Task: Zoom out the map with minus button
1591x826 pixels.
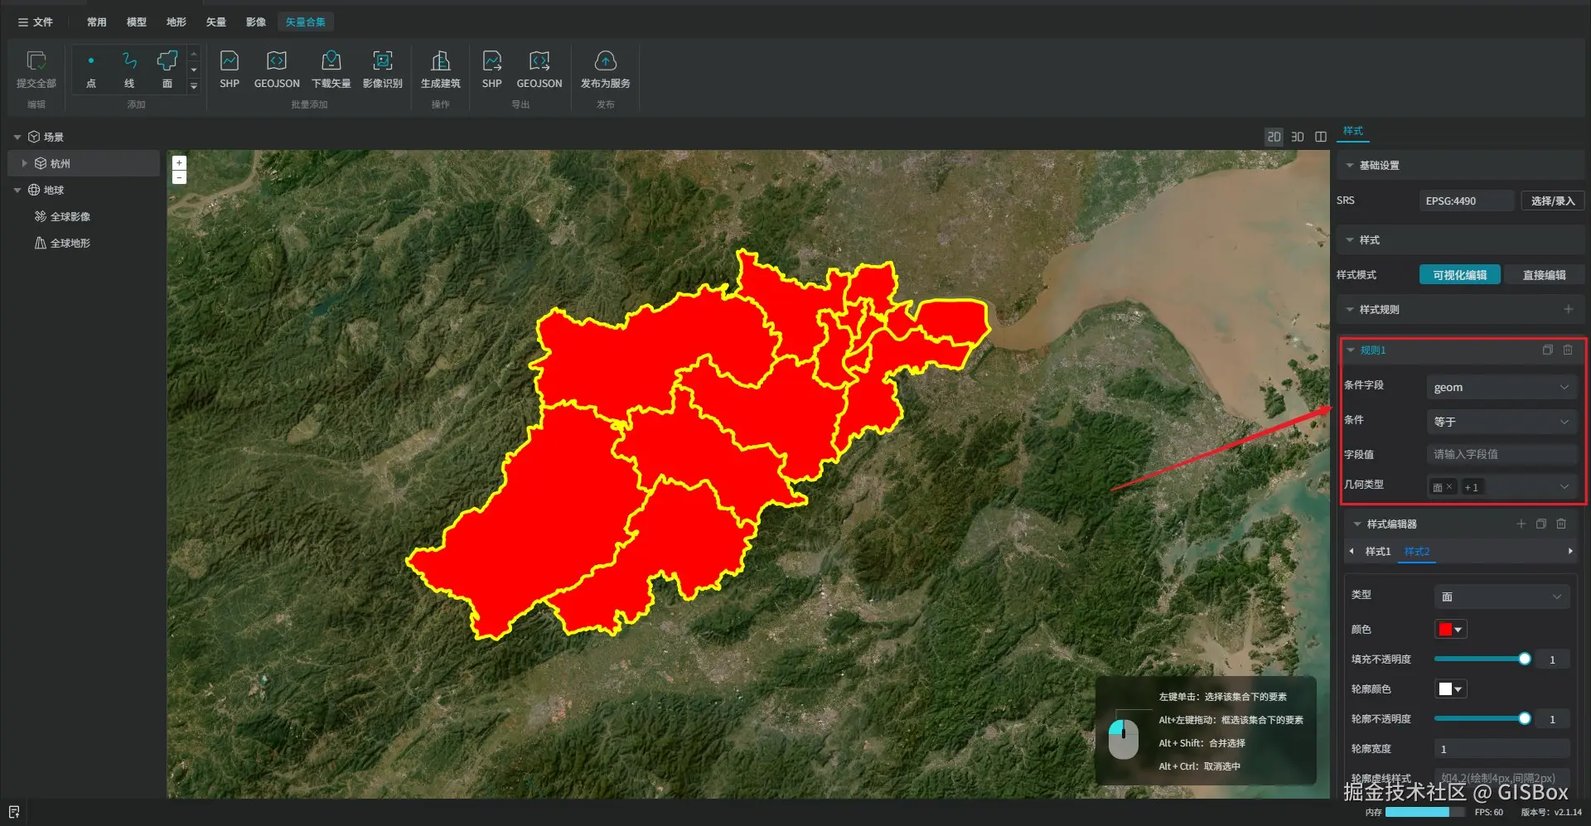Action: click(179, 177)
